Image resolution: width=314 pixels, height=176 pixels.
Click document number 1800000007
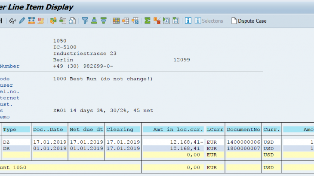tap(243, 148)
